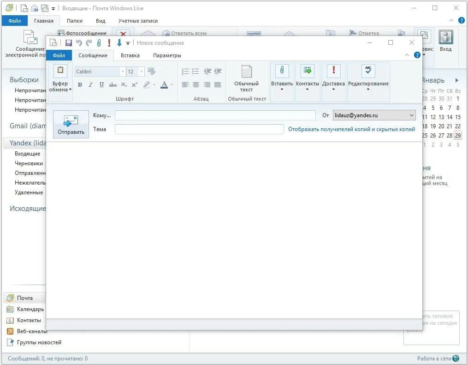Toggle italic formatting
The width and height of the screenshot is (468, 365).
click(91, 85)
